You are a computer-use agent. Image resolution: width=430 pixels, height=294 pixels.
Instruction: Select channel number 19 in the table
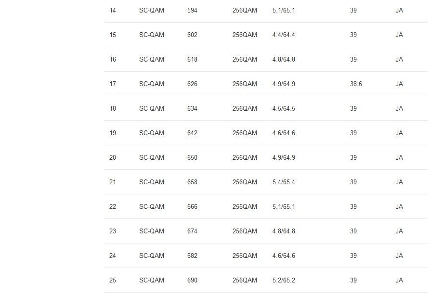(x=113, y=133)
